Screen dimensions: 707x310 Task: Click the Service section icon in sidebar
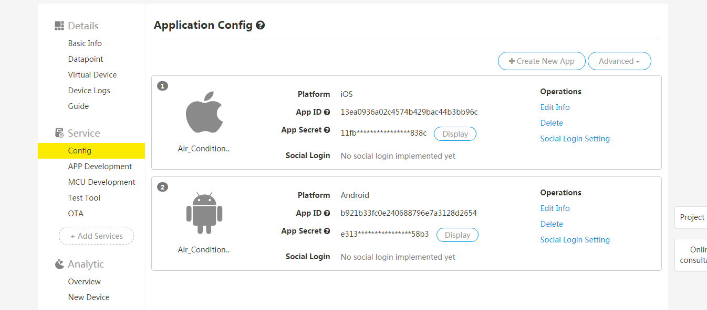click(59, 132)
